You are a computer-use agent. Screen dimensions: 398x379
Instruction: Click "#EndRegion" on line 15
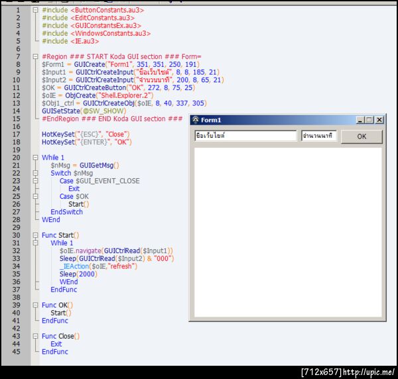60,119
